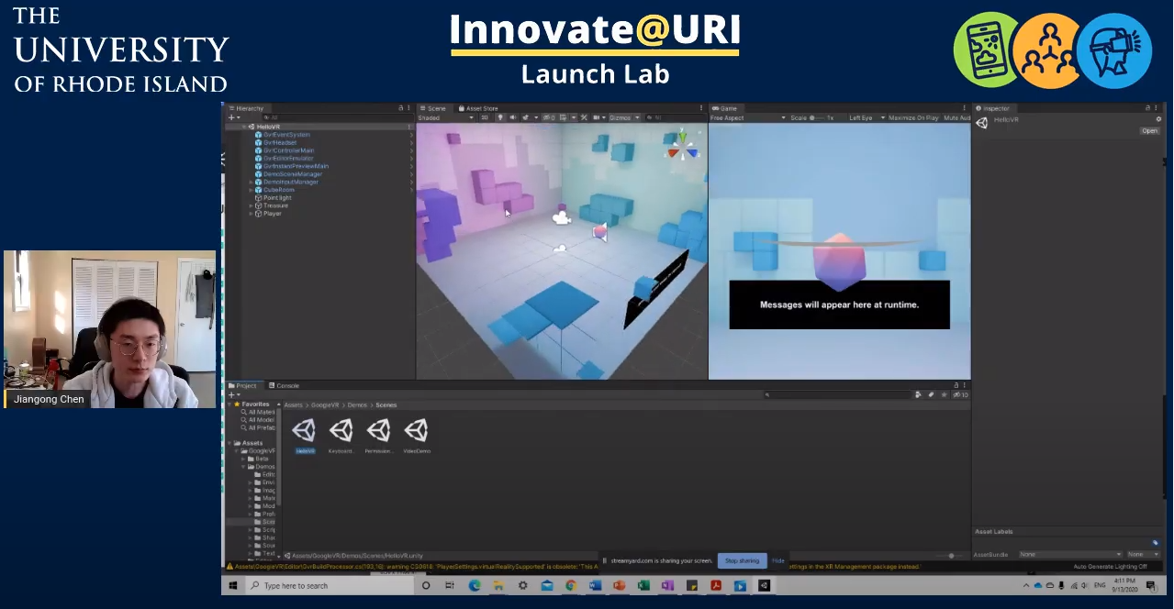This screenshot has width=1174, height=609.
Task: Adjust the Game view Scale slider
Action: pyautogui.click(x=816, y=117)
